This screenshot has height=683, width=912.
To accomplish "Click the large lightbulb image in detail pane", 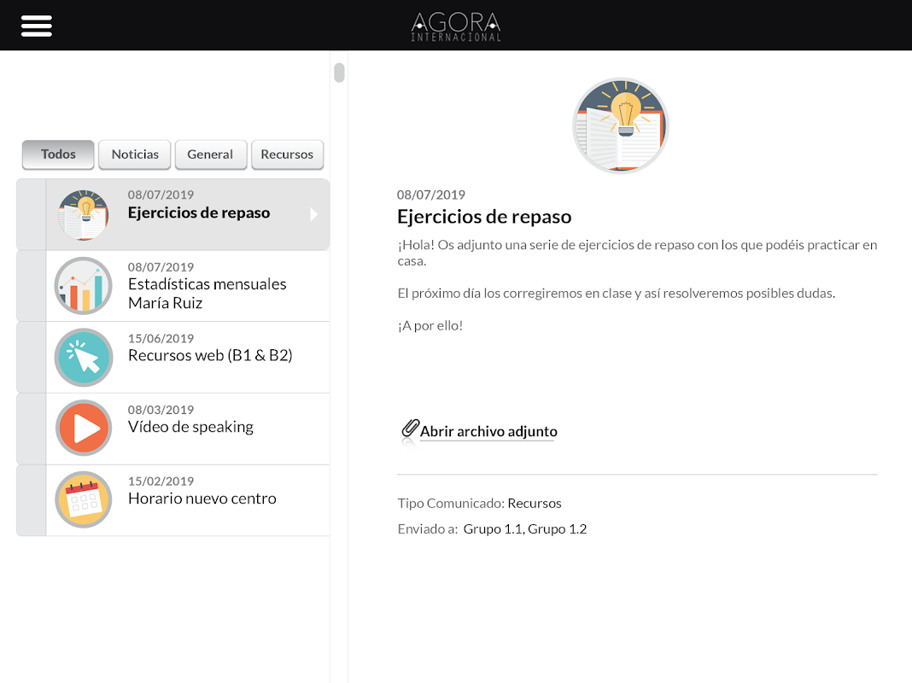I will (621, 126).
